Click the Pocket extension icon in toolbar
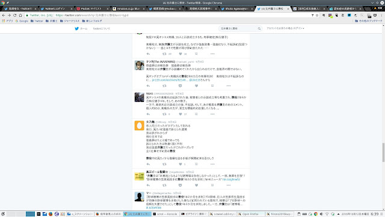385x217 pixels. (x=375, y=15)
